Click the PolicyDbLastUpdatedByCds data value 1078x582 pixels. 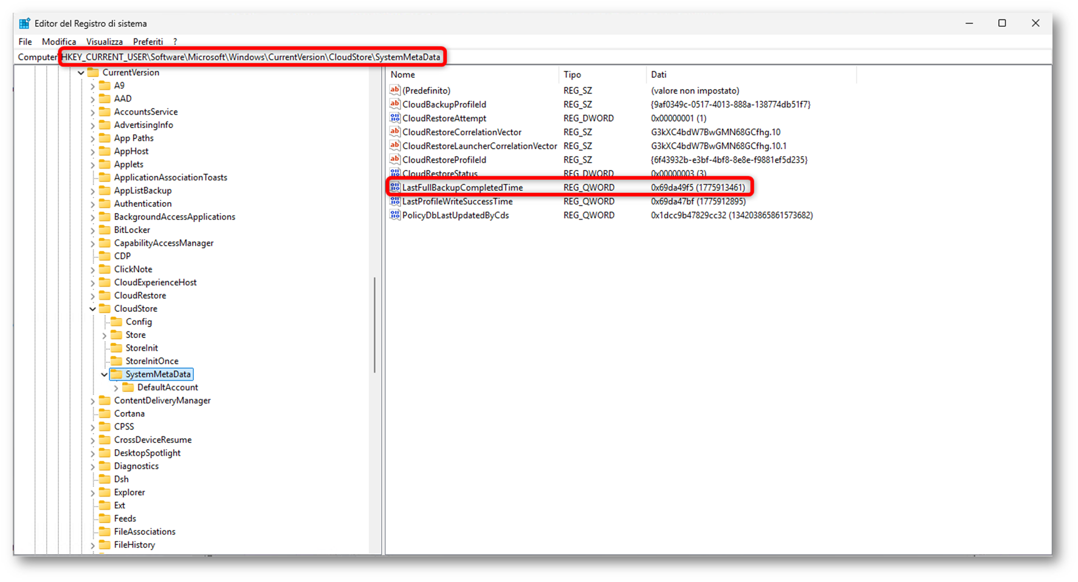point(732,215)
